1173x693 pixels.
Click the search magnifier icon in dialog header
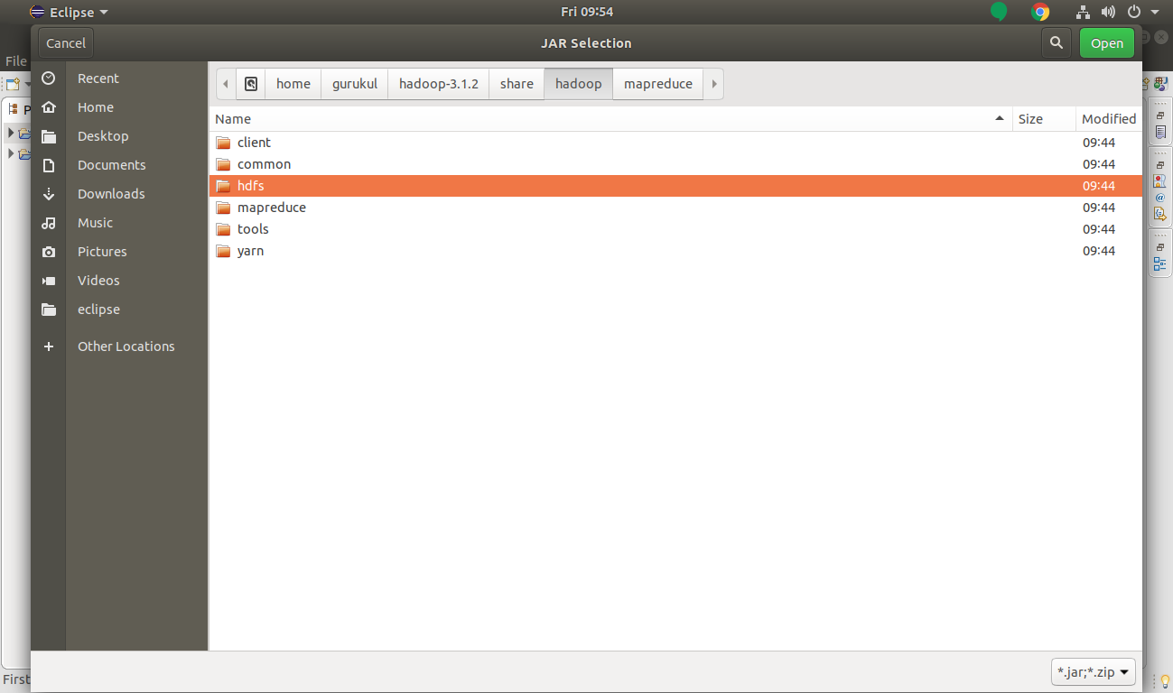(x=1056, y=43)
